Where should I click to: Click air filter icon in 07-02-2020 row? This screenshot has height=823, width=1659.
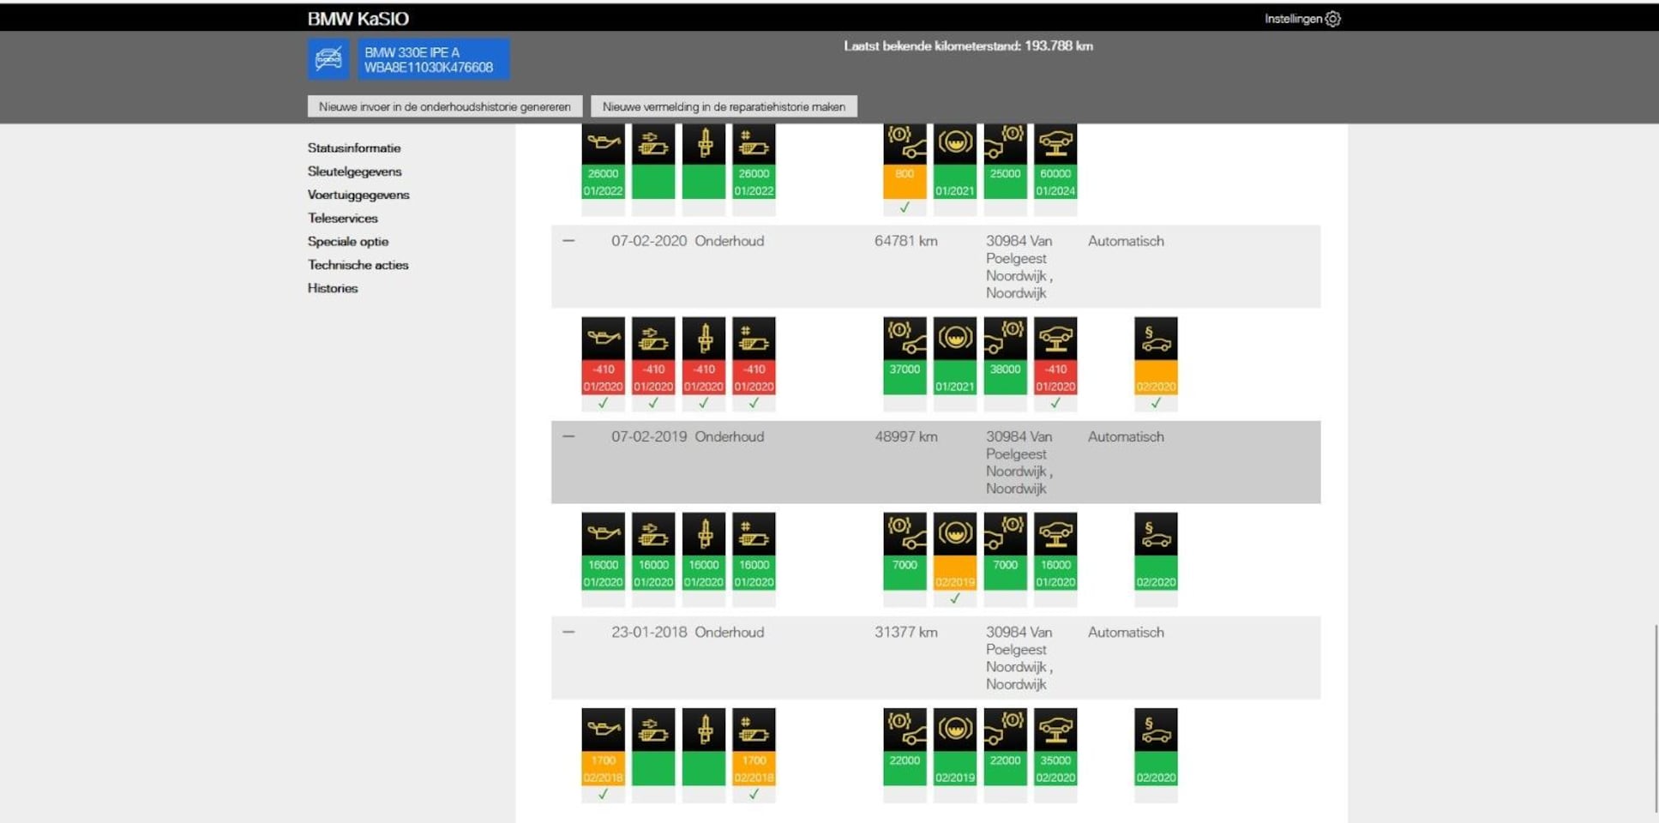click(653, 339)
